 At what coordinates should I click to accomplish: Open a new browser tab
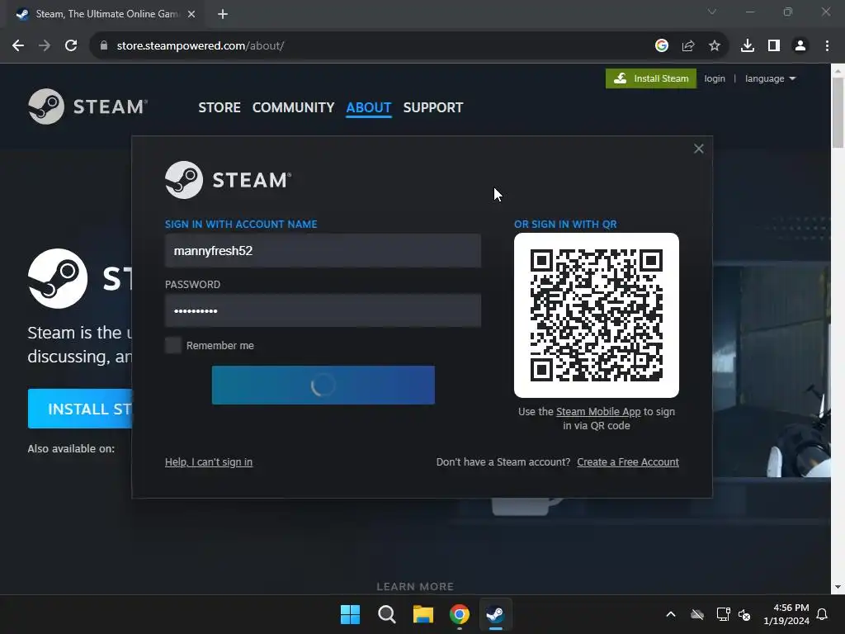point(223,15)
